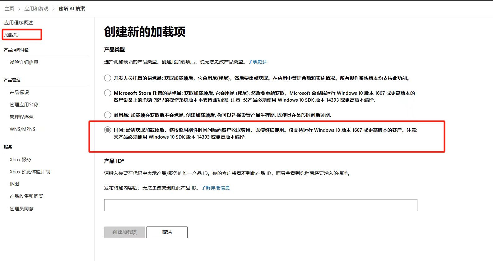The height and width of the screenshot is (261, 493).
Task: Click the 取消 button
Action: [167, 232]
